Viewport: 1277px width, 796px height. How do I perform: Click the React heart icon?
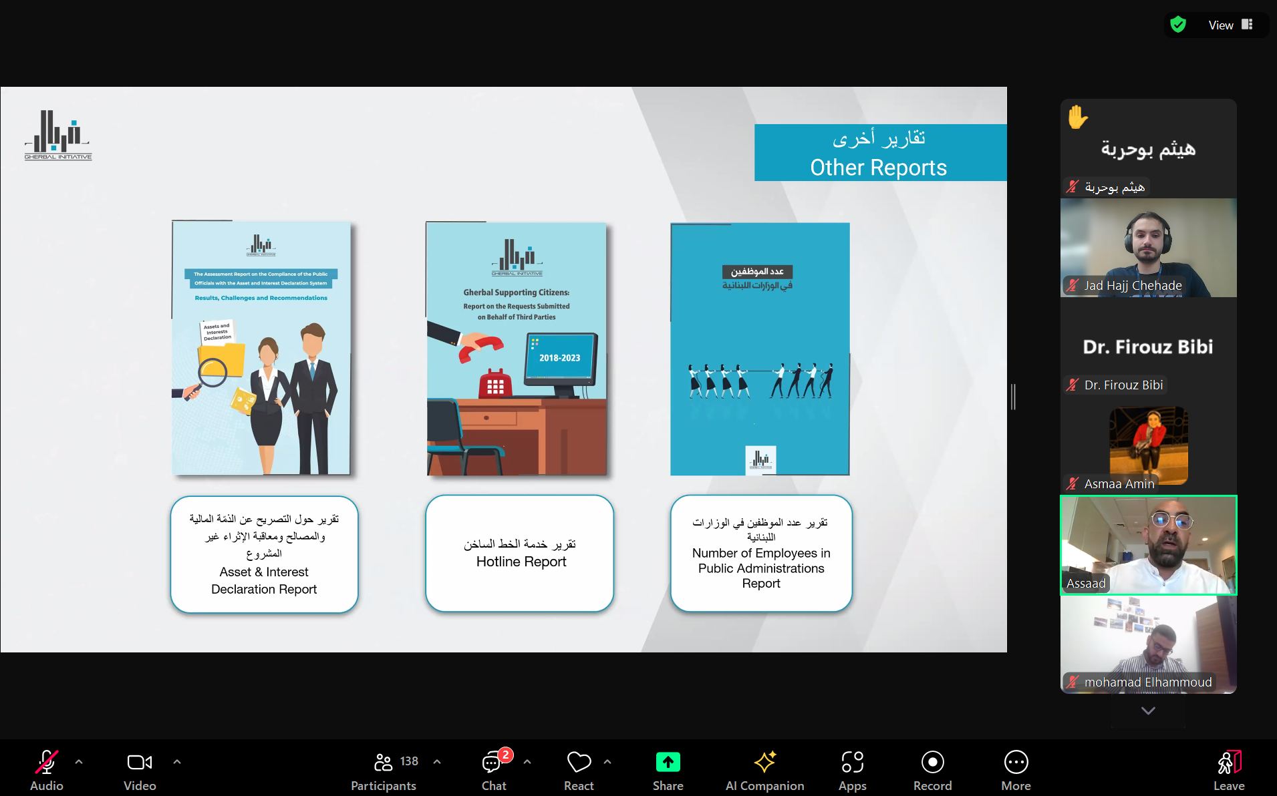pos(579,762)
